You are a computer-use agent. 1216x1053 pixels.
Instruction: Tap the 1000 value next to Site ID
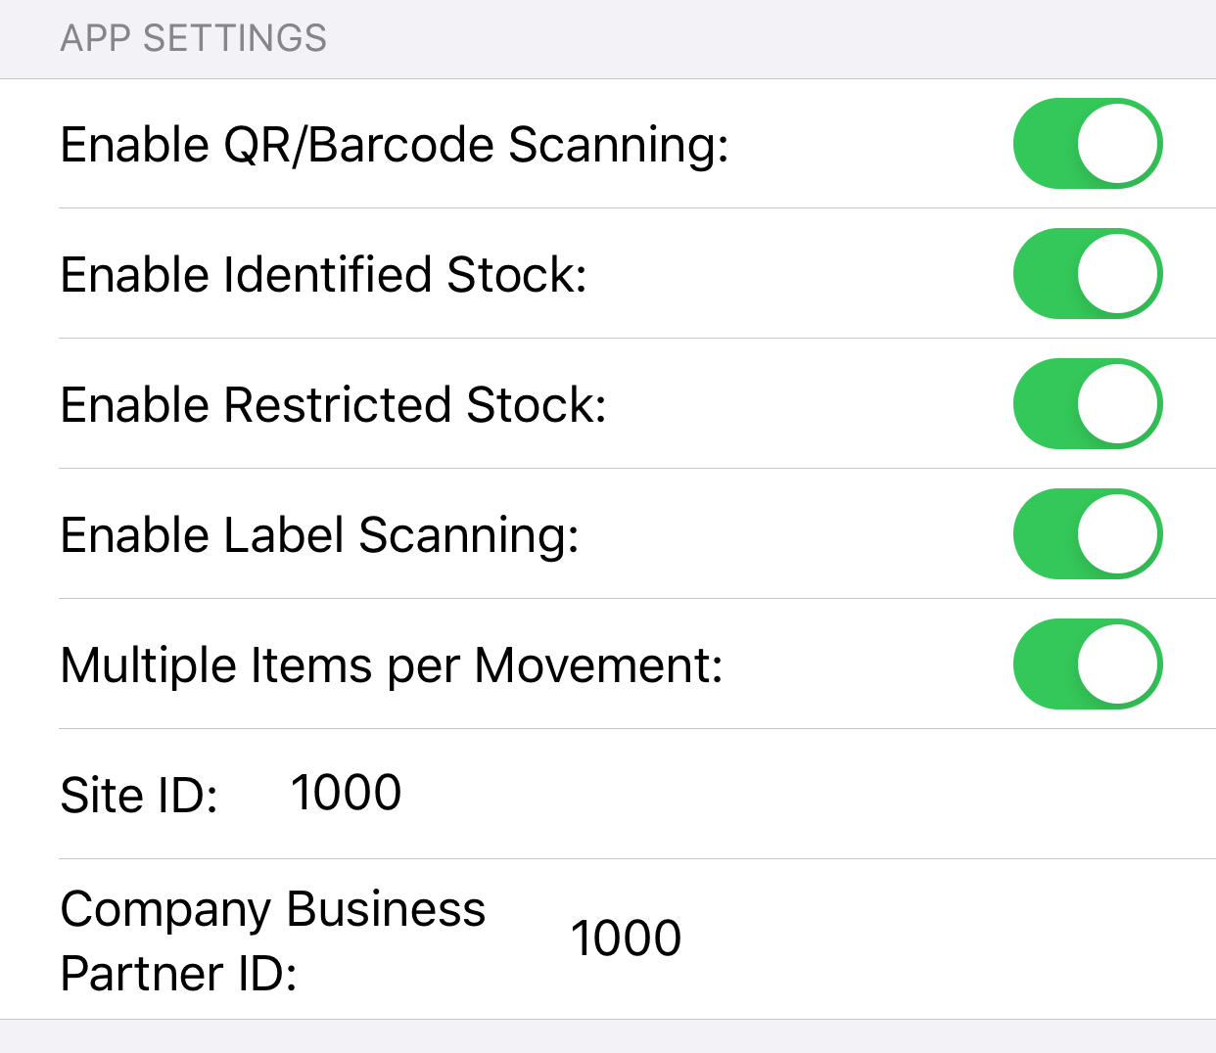tap(348, 793)
